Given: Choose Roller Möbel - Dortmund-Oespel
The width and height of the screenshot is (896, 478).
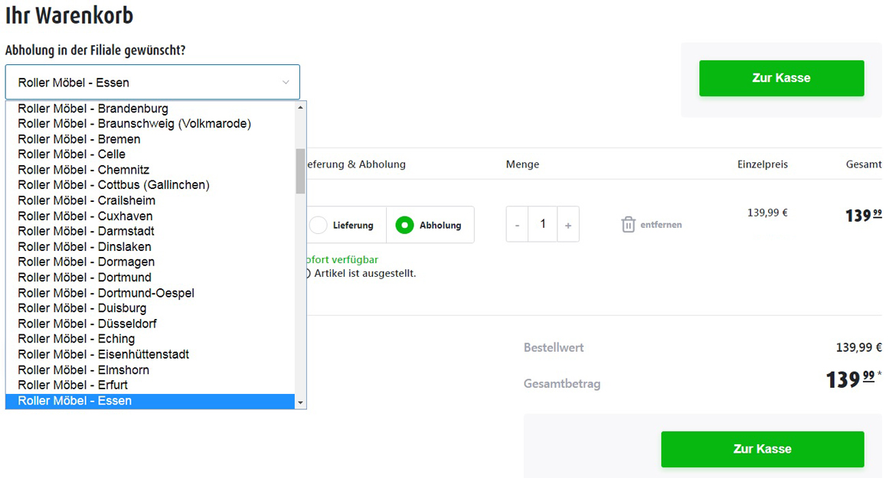Looking at the screenshot, I should click(150, 293).
